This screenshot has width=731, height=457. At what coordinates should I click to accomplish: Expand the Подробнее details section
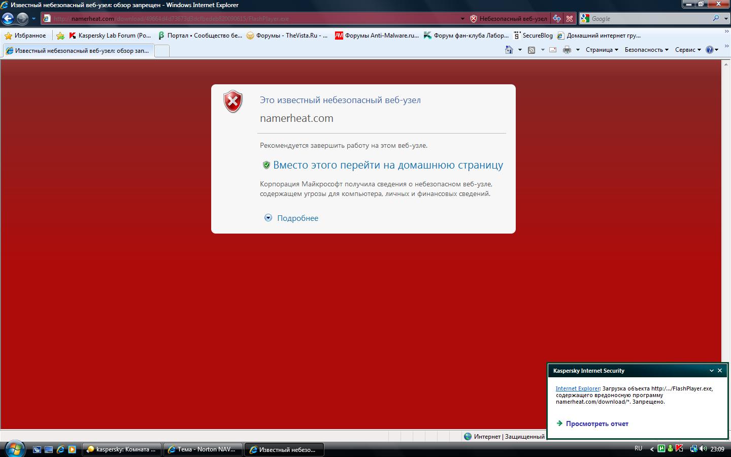tap(291, 218)
